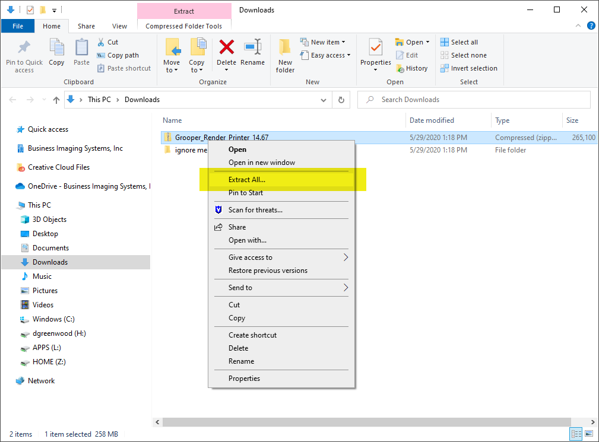Expand the Send to submenu
Image resolution: width=599 pixels, height=442 pixels.
[x=281, y=287]
